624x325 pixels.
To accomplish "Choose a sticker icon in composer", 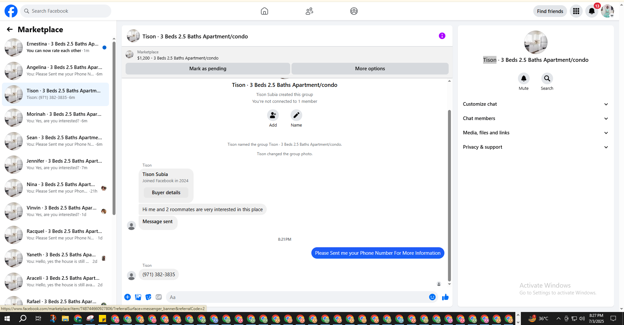I will click(148, 297).
